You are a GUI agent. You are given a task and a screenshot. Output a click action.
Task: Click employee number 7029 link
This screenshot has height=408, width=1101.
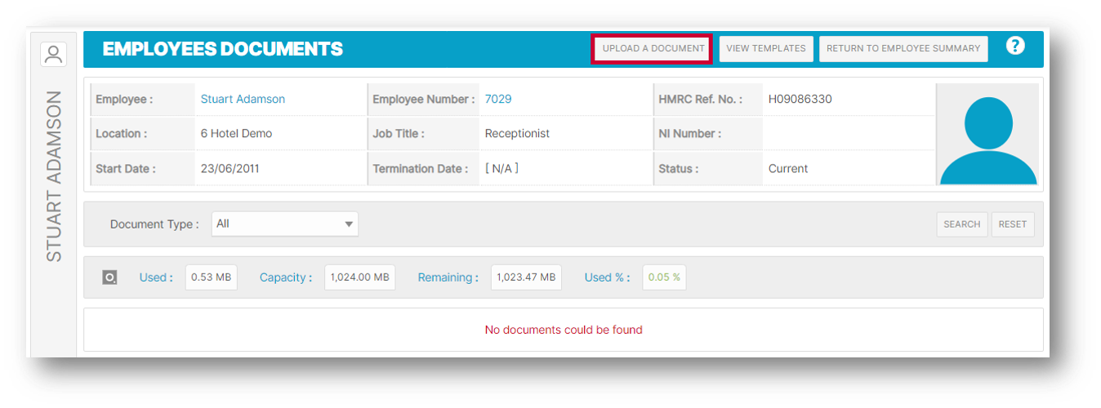498,99
